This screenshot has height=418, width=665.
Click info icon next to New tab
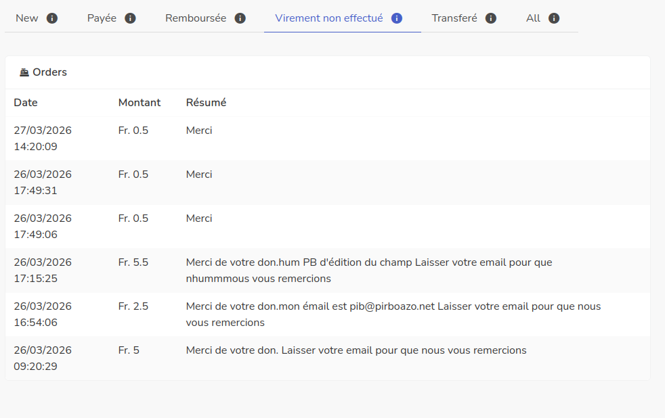pos(52,18)
